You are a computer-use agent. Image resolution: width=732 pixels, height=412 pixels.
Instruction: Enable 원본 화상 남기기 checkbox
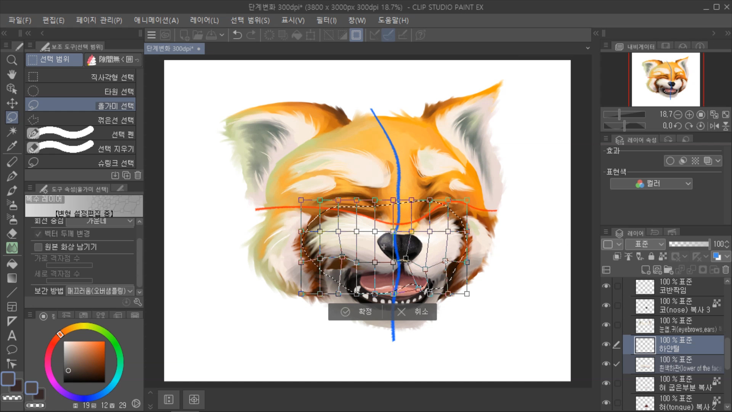click(x=38, y=247)
